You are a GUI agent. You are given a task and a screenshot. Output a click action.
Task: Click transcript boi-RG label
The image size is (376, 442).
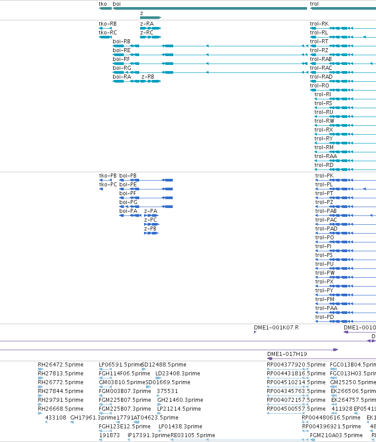pos(122,68)
